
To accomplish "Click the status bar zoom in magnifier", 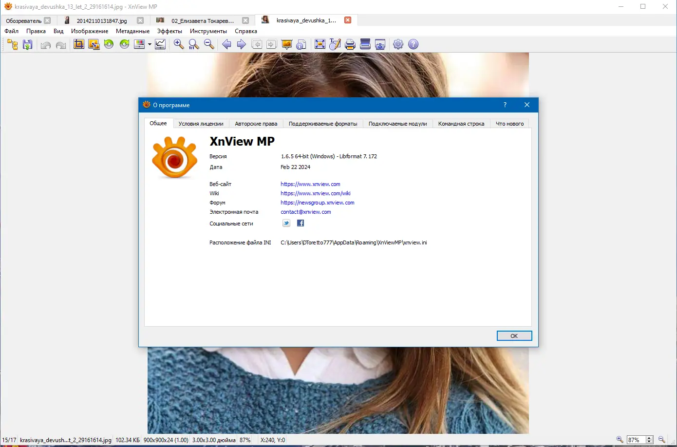I will [x=620, y=440].
